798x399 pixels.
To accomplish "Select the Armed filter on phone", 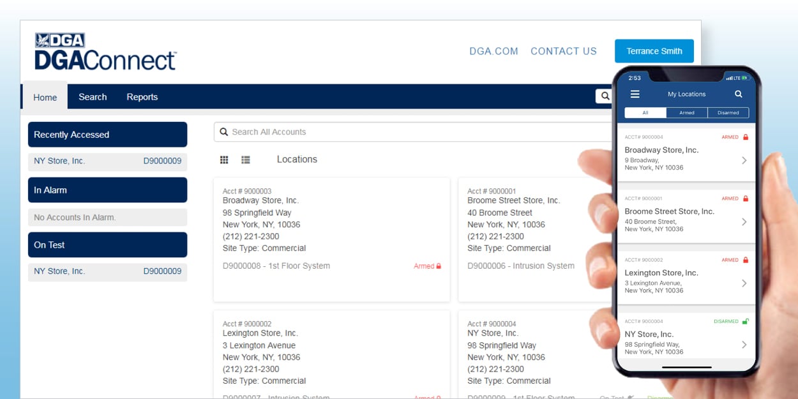I will [x=687, y=113].
